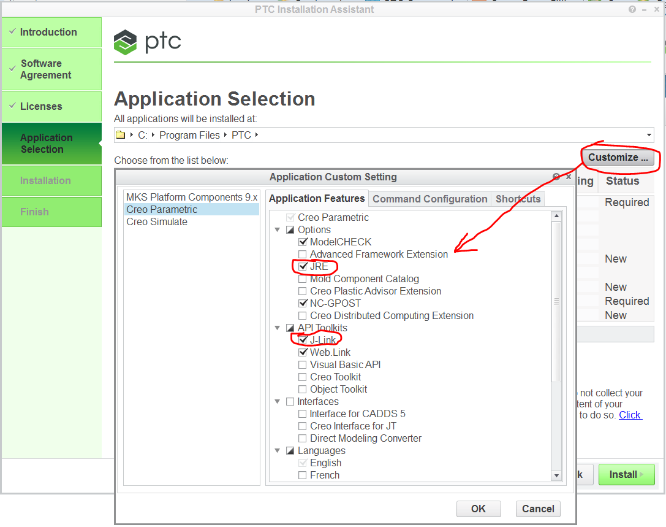This screenshot has width=666, height=527.
Task: Close the Application Custom Setting dialog
Action: [x=569, y=177]
